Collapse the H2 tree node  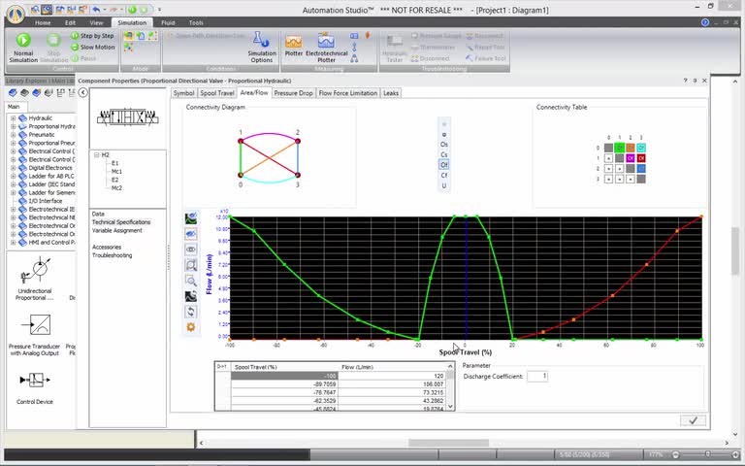pyautogui.click(x=97, y=155)
